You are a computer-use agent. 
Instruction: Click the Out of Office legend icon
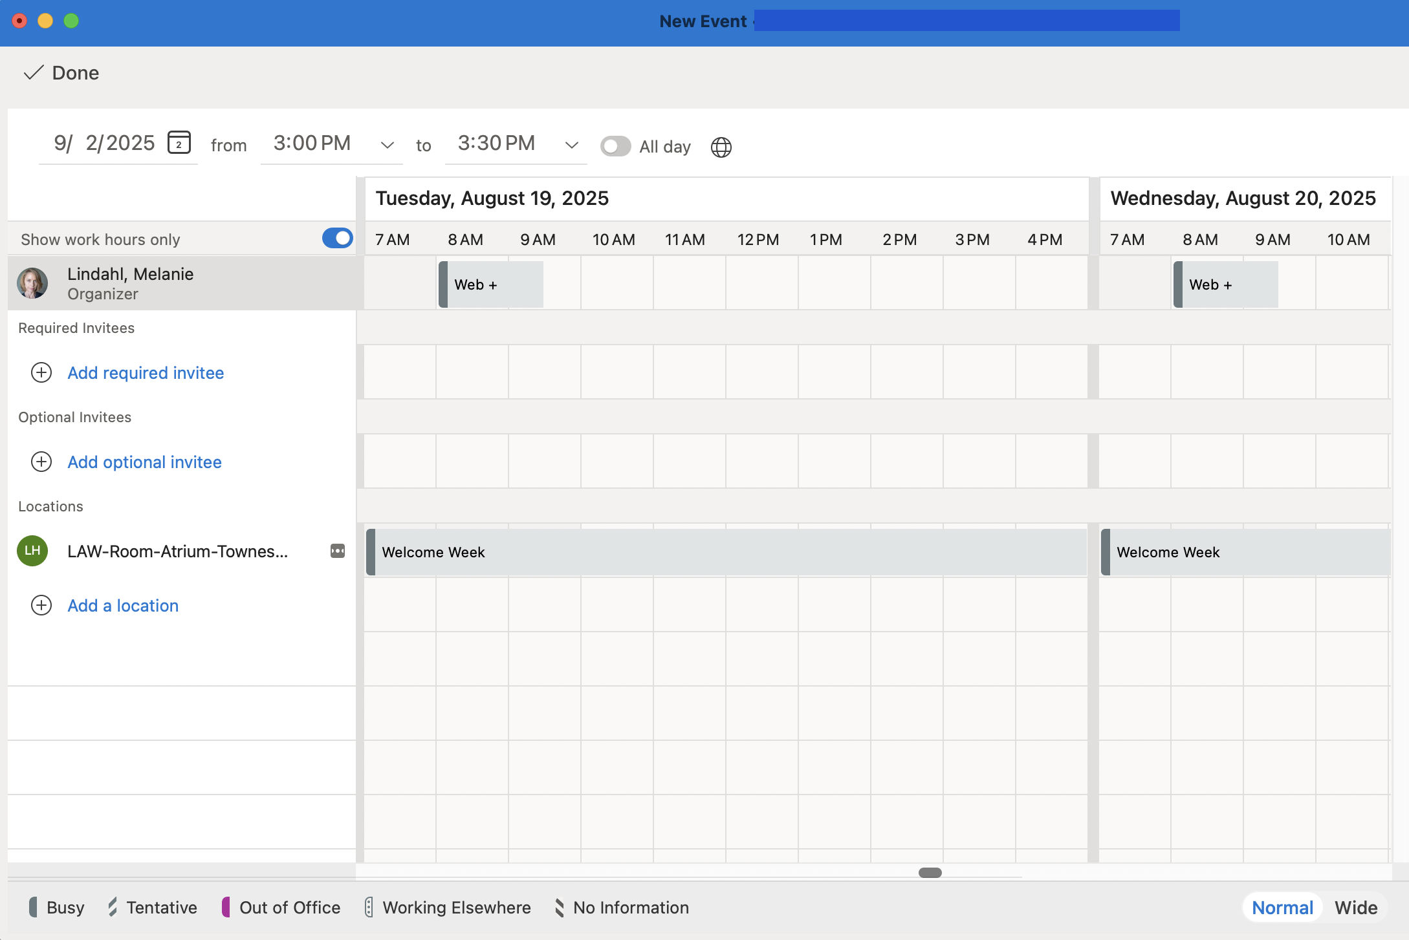click(225, 907)
